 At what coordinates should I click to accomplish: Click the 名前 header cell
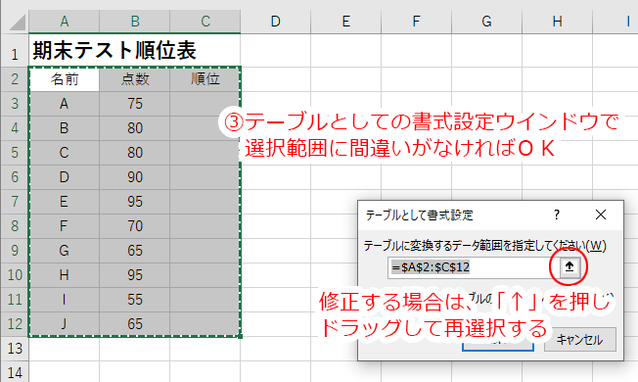pyautogui.click(x=64, y=79)
